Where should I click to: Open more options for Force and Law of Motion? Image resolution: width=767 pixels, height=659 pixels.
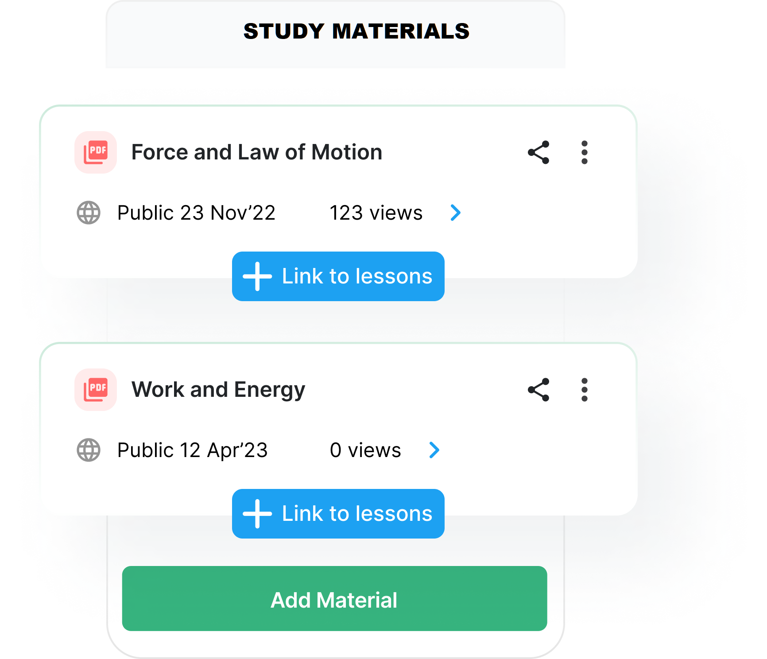585,152
